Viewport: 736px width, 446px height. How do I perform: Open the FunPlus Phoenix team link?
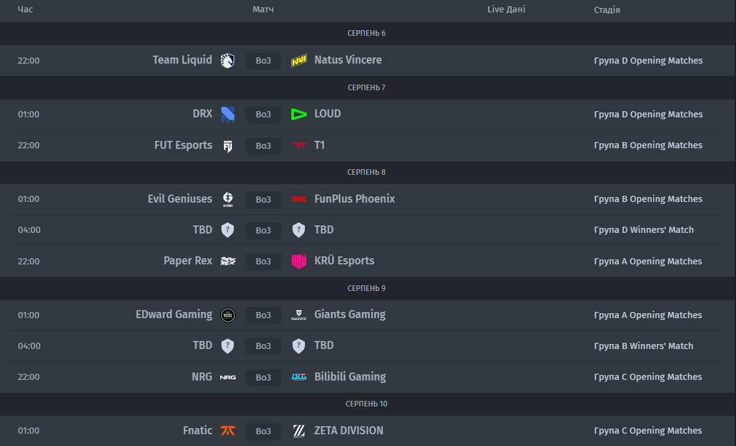click(354, 199)
